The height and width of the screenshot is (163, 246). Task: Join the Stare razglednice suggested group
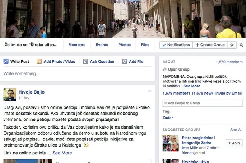[x=234, y=143]
